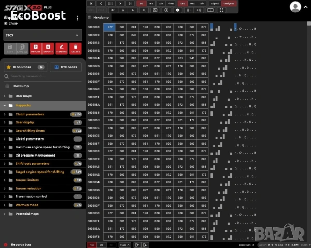Click the greyed Save disk button

(x=10, y=49)
